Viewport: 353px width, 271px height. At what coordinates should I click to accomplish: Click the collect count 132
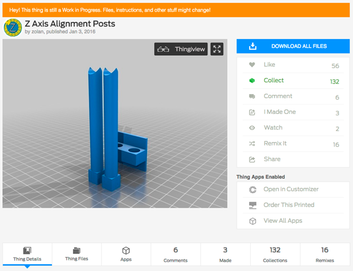pyautogui.click(x=334, y=82)
